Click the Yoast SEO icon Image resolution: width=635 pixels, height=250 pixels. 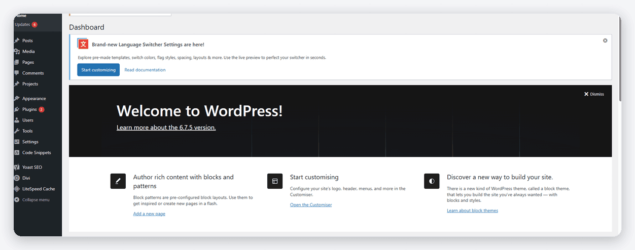tap(17, 167)
